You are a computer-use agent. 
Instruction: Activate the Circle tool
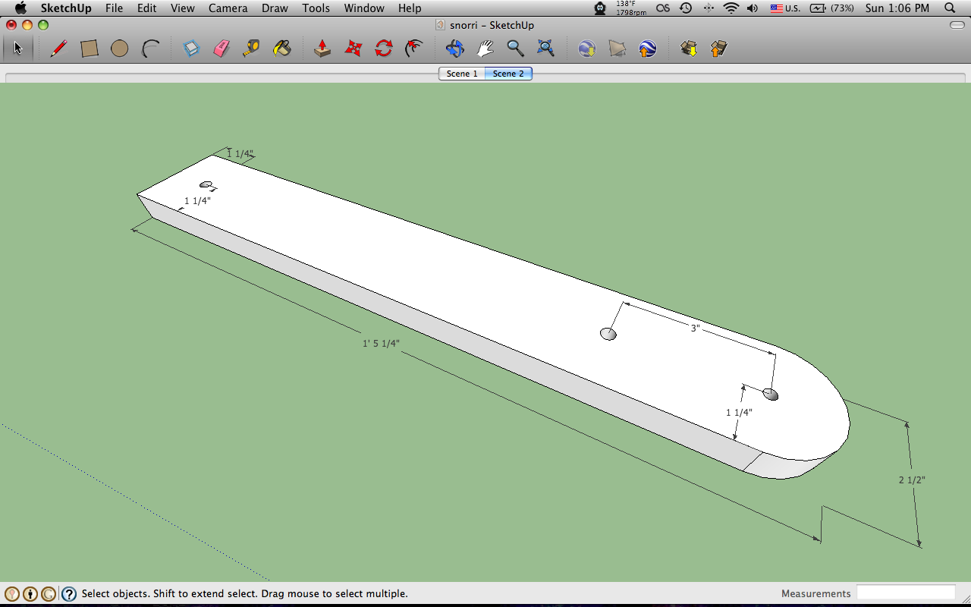(119, 49)
